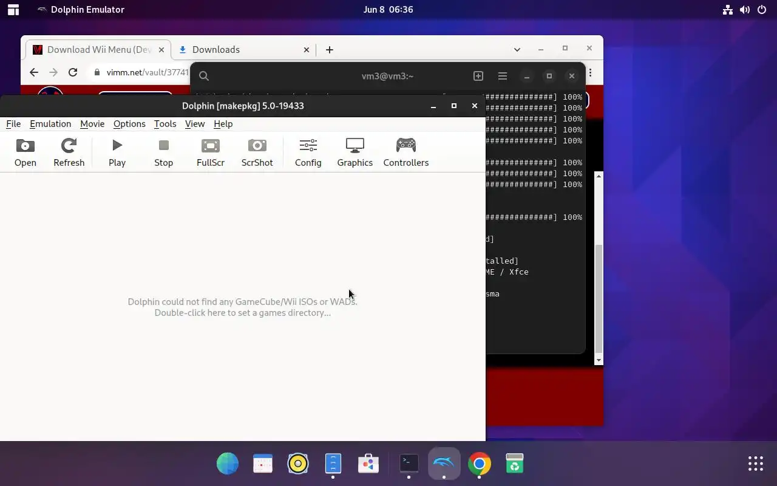Image resolution: width=777 pixels, height=486 pixels.
Task: Open the clock showing Jun 8 06:36
Action: tap(388, 10)
